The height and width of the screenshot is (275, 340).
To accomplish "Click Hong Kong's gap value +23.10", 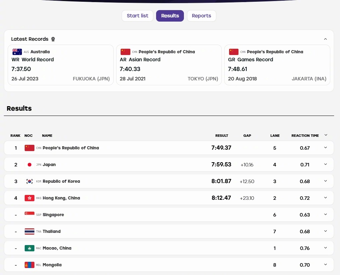I will (247, 198).
